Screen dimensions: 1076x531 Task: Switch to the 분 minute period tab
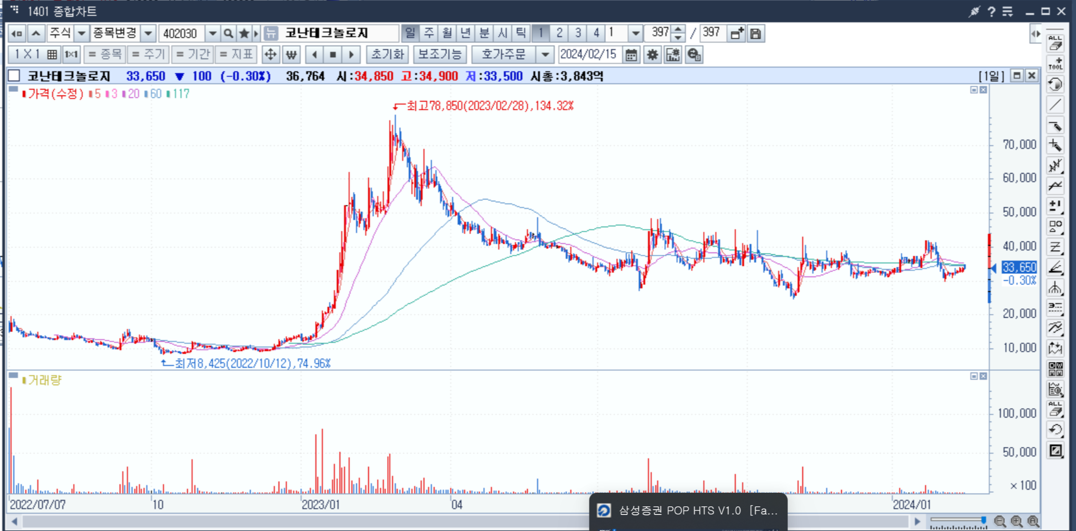tap(484, 33)
